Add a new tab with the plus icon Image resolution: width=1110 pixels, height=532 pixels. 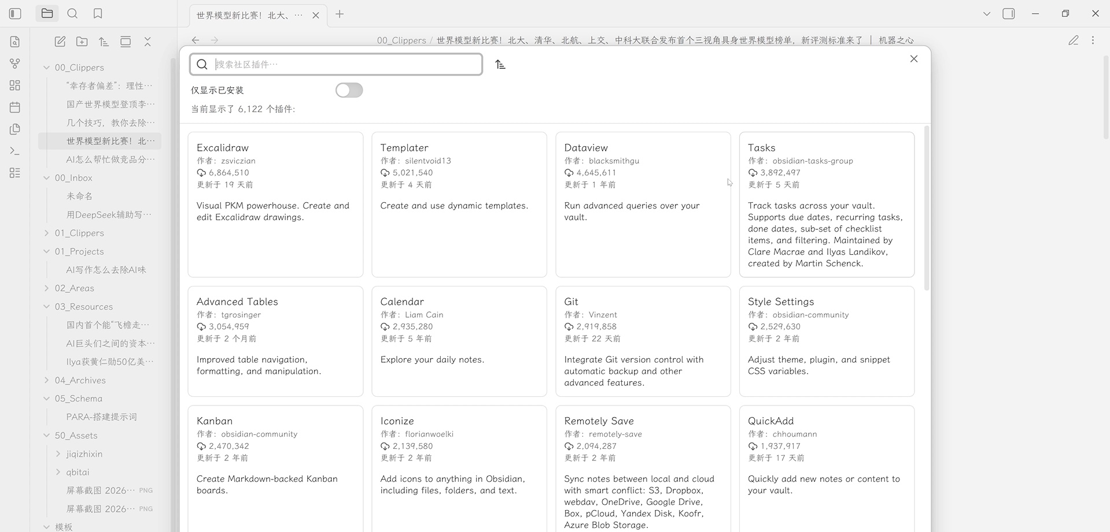(340, 14)
